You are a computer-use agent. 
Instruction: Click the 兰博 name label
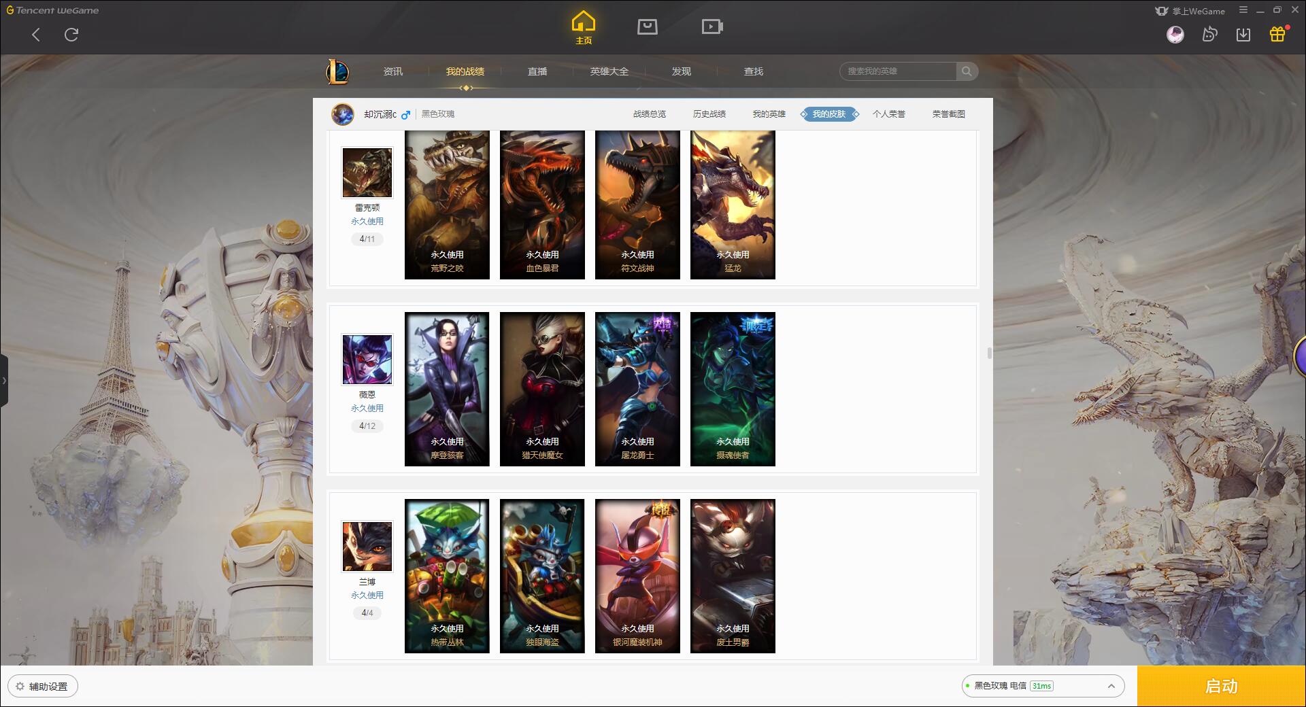coord(367,582)
